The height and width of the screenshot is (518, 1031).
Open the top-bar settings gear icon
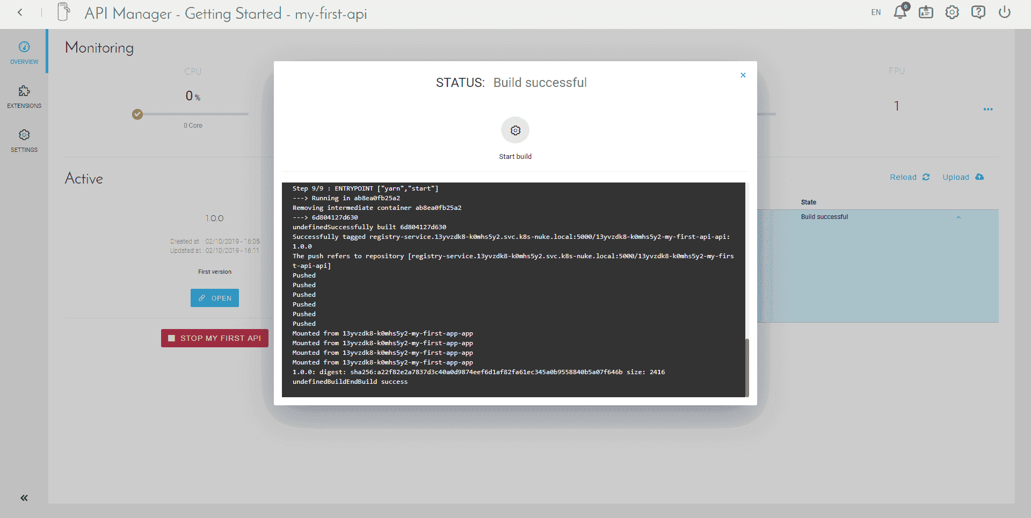click(952, 12)
